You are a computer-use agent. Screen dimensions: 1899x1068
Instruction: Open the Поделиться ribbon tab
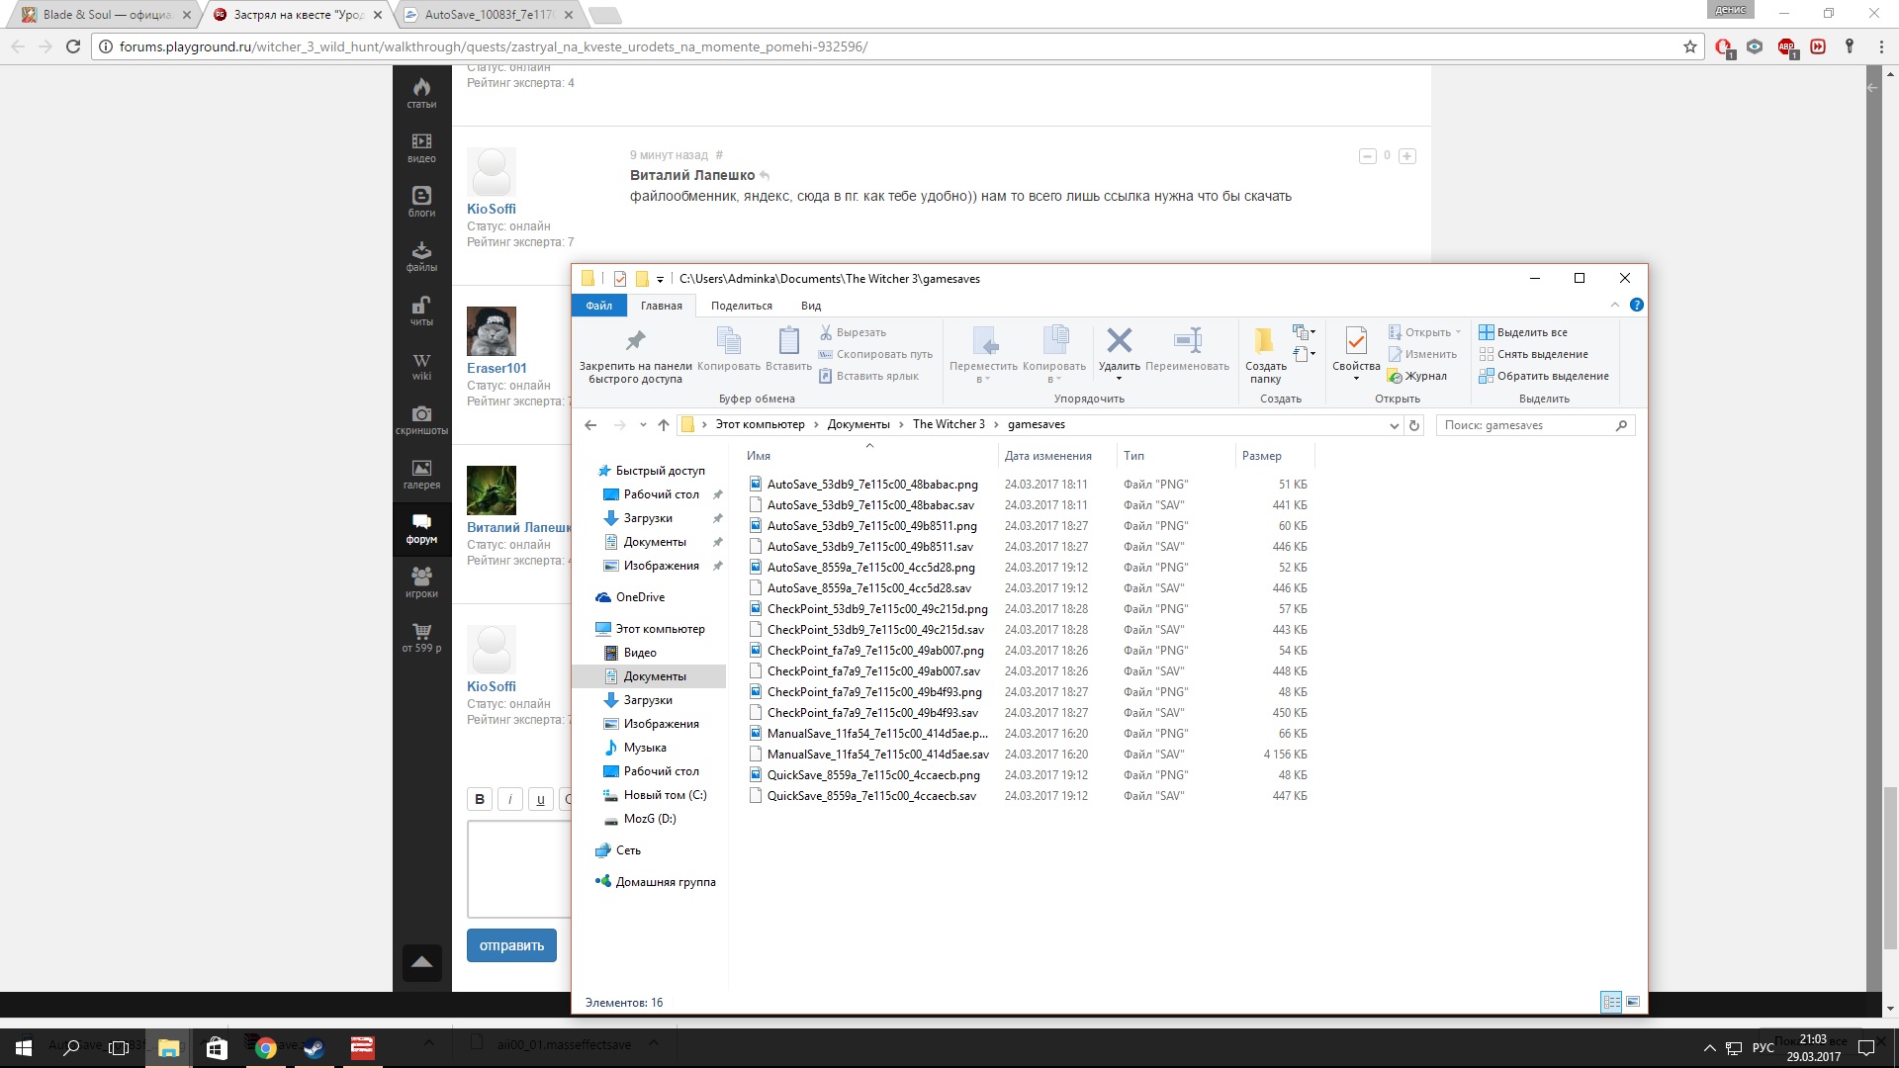tap(741, 306)
